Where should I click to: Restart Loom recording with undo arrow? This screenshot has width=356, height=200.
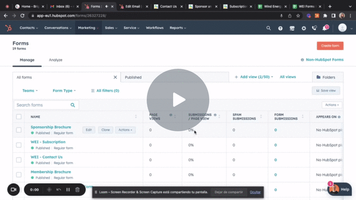[58, 189]
